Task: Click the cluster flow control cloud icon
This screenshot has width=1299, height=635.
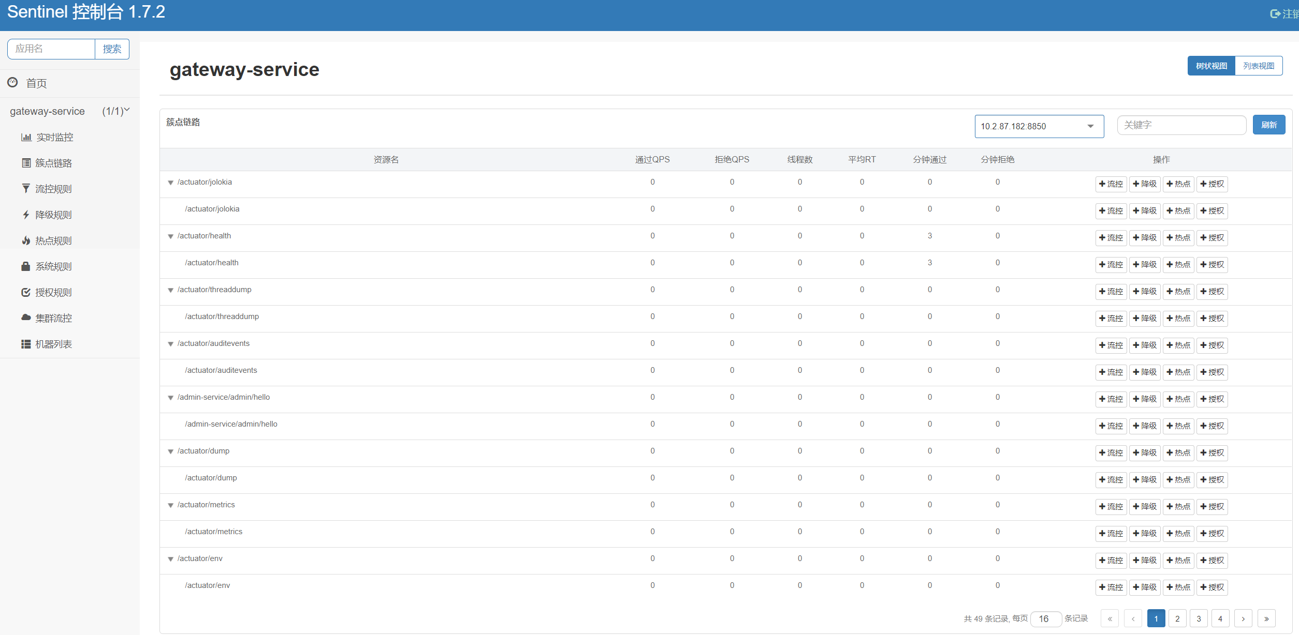Action: click(x=26, y=317)
